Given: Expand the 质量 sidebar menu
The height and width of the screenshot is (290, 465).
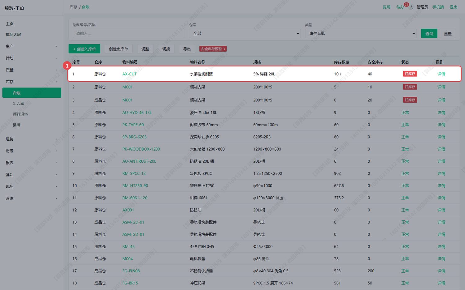Looking at the screenshot, I should (32, 70).
